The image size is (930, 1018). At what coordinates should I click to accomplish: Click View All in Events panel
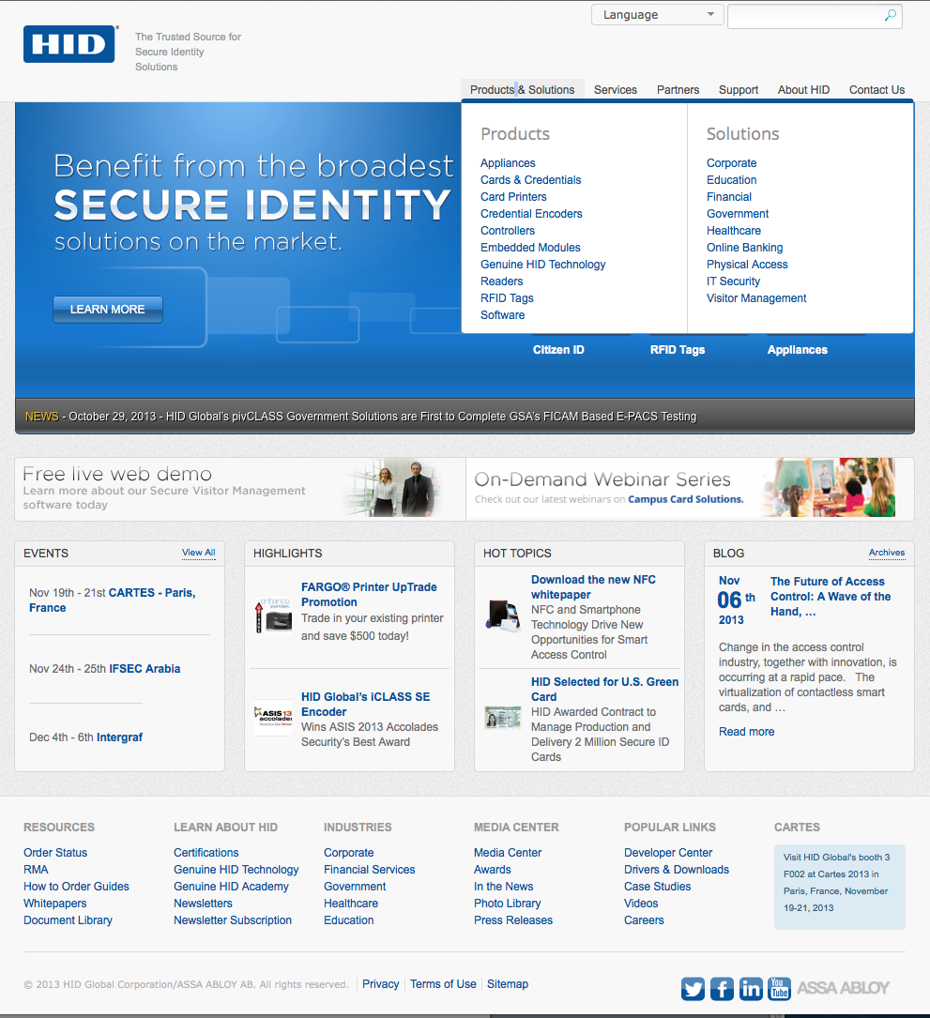198,553
